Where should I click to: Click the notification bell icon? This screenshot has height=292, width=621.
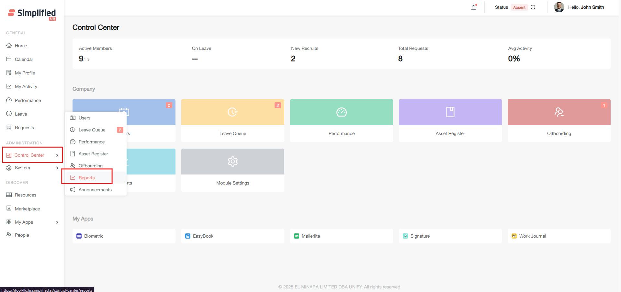(x=473, y=7)
